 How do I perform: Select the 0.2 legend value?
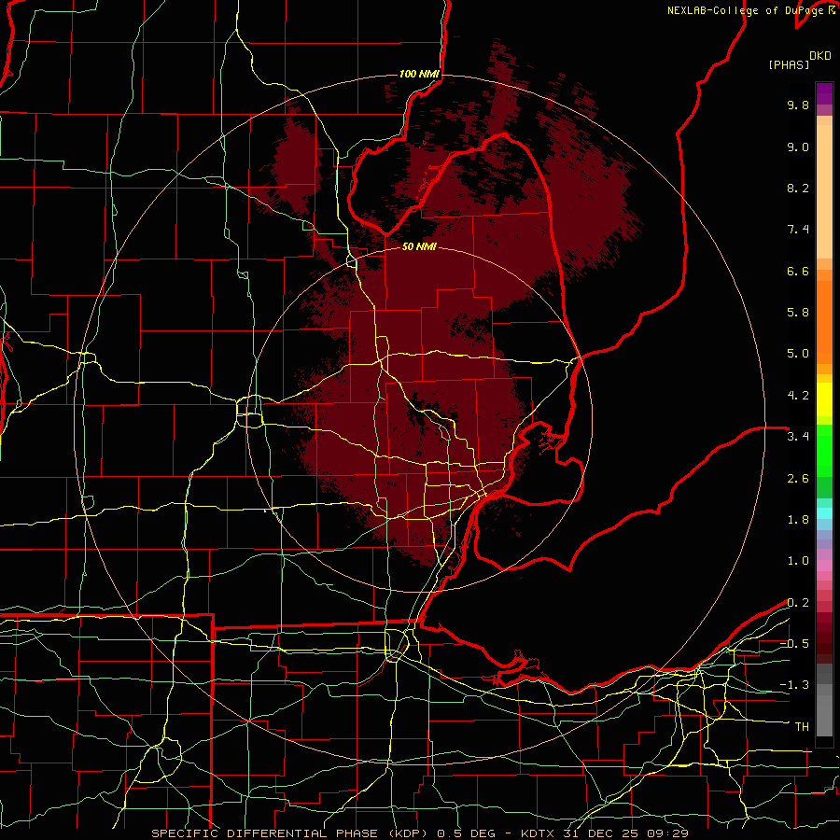coord(798,603)
